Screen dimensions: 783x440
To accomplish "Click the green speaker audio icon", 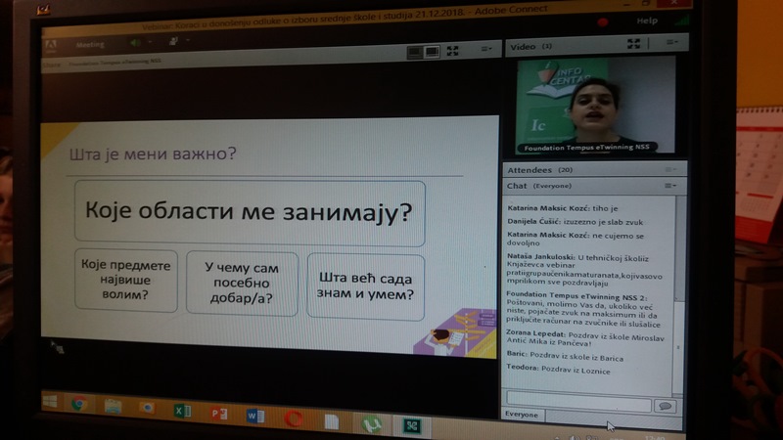I will click(x=135, y=43).
